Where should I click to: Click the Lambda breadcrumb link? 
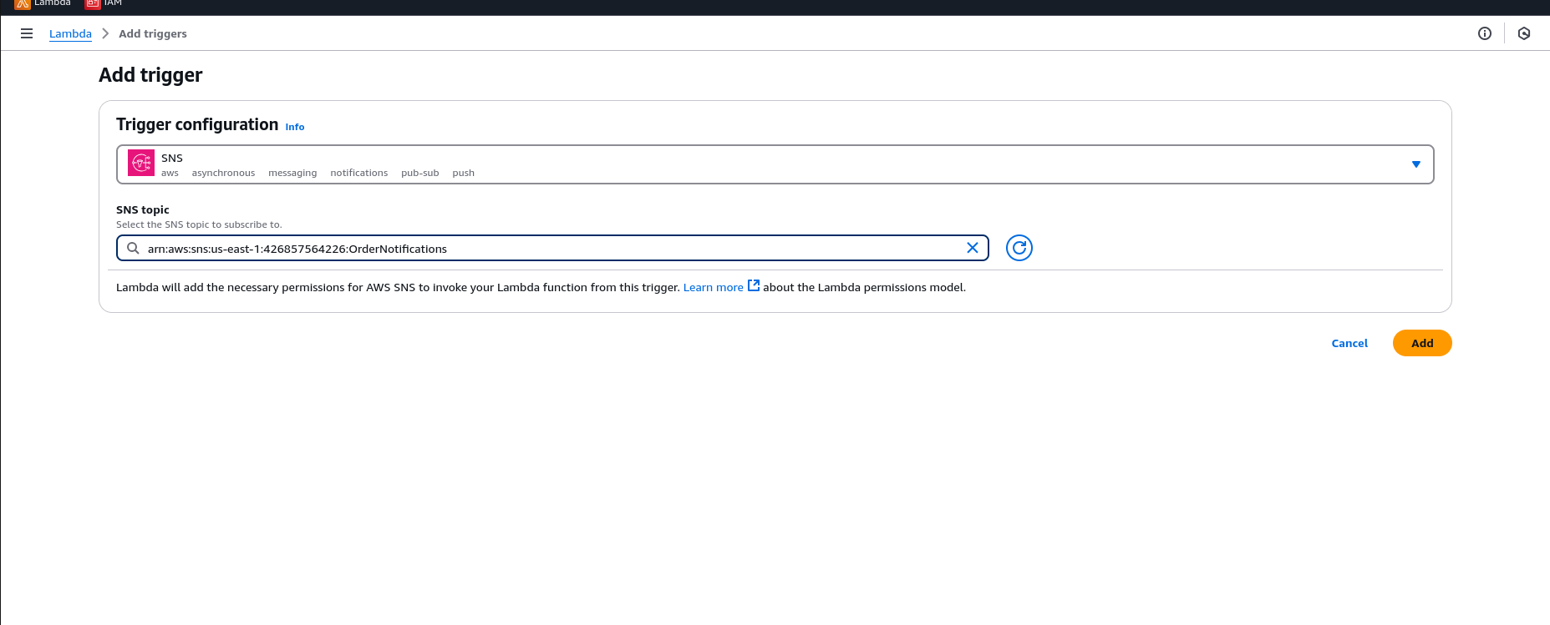tap(70, 33)
